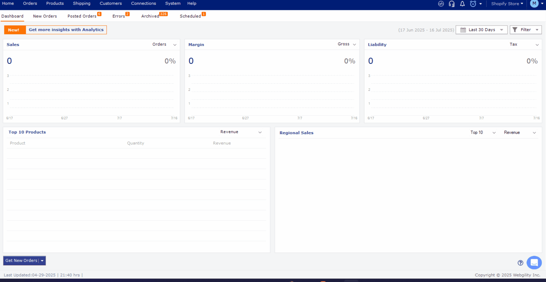Toggle the Get New Orders split arrow
This screenshot has height=282, width=546.
42,260
